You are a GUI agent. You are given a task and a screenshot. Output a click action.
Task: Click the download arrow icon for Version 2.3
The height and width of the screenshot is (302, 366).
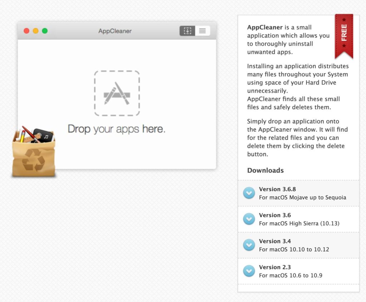click(x=249, y=271)
